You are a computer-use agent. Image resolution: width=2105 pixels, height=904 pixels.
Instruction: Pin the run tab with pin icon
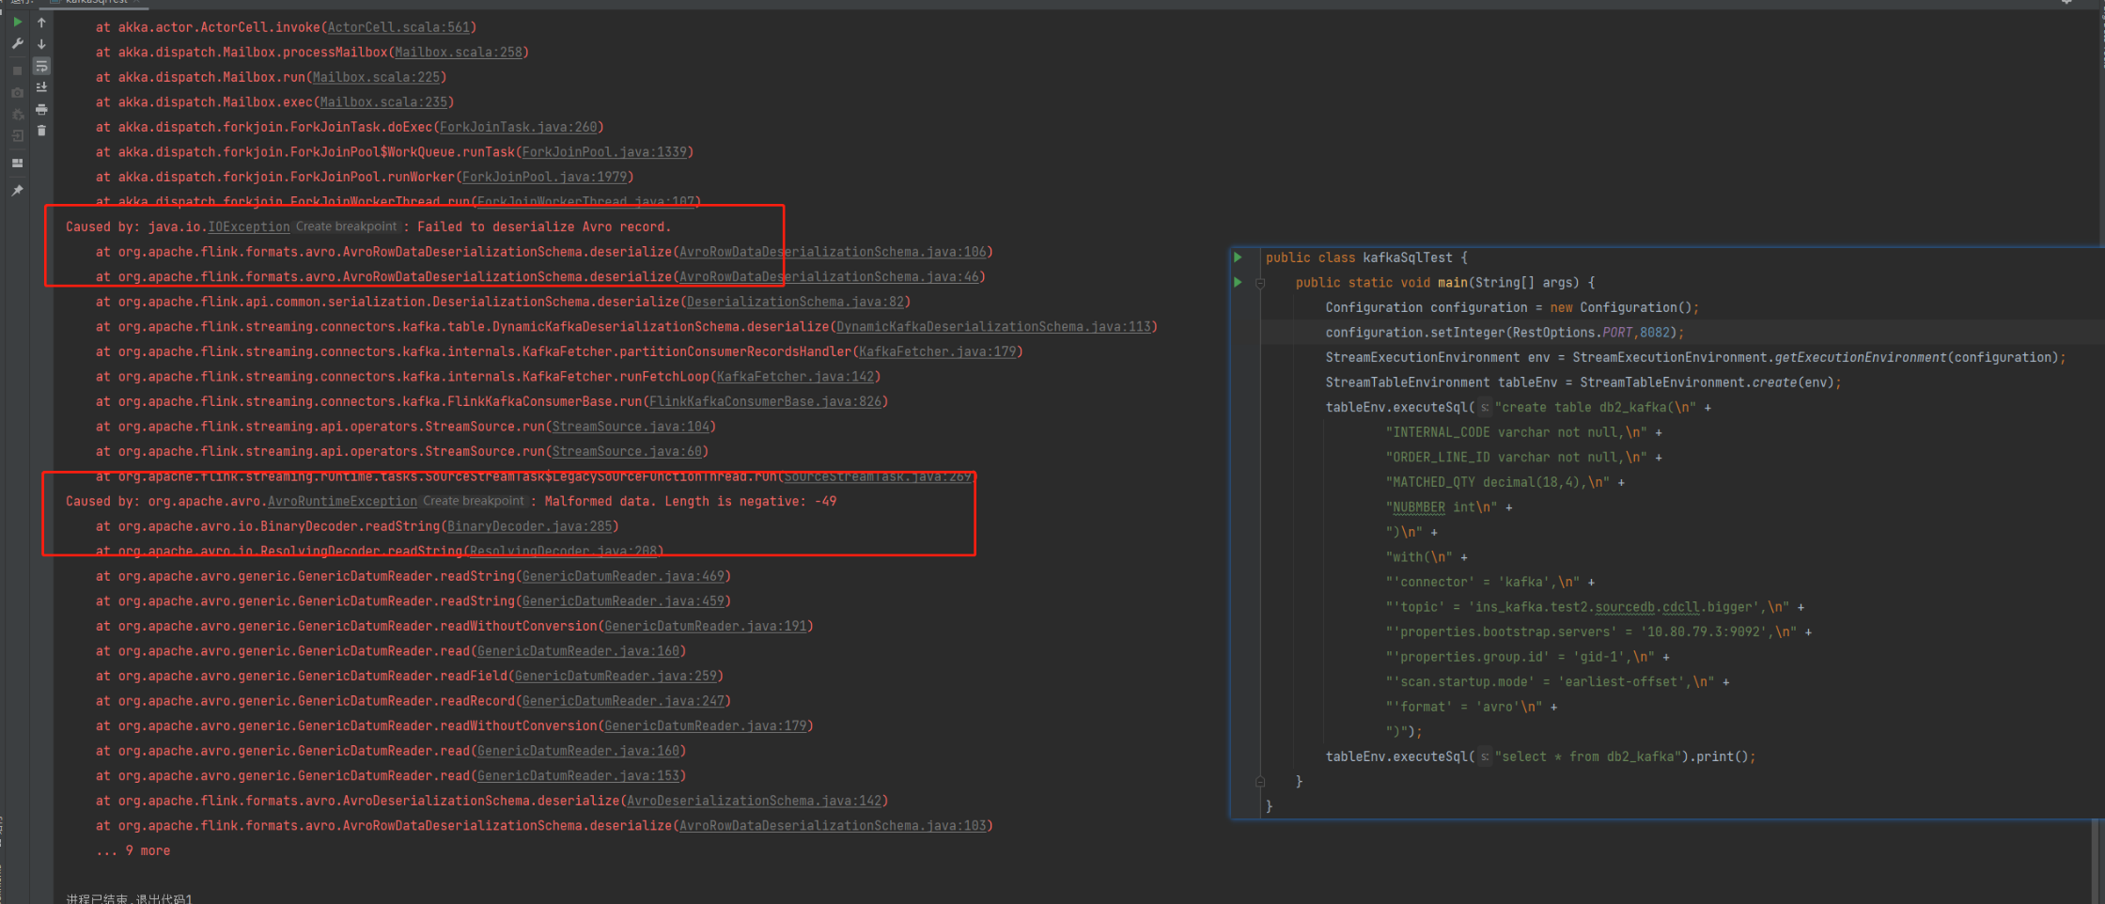(x=17, y=190)
